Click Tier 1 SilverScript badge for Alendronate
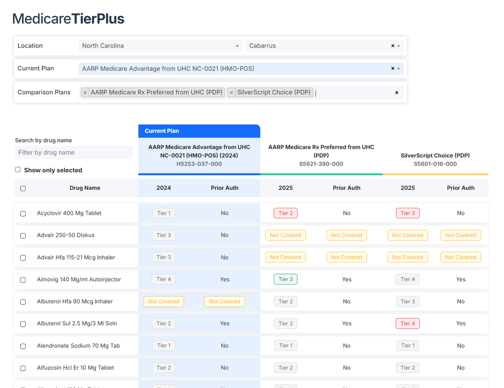Image resolution: width=504 pixels, height=388 pixels. coord(407,346)
